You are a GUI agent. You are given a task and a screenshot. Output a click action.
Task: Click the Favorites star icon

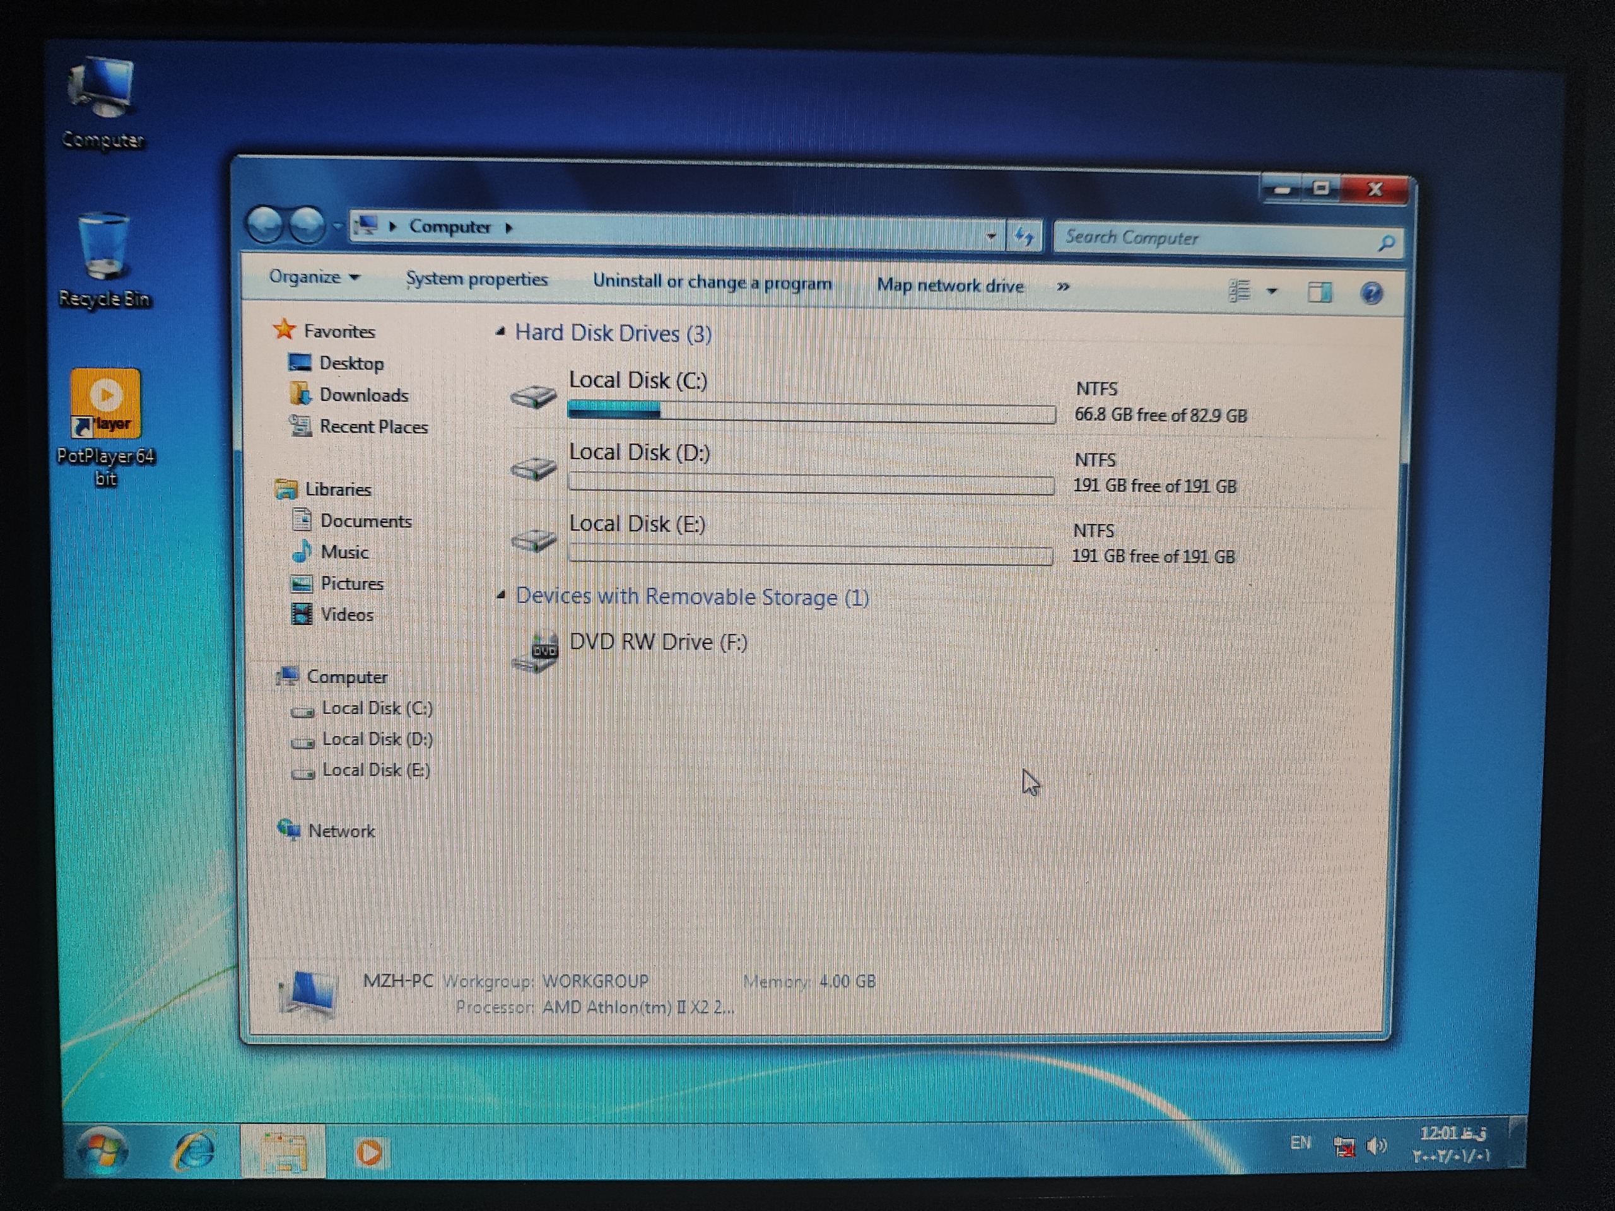tap(284, 330)
